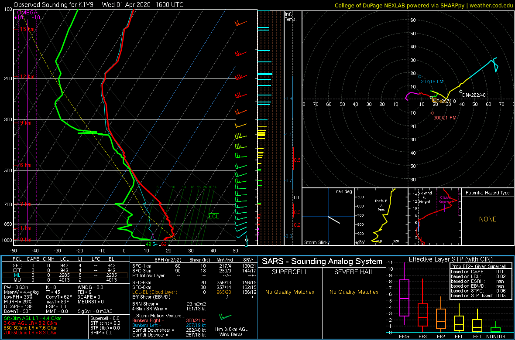Click the green LCL marker on the skew-T
The image size is (515, 340).
pos(214,216)
